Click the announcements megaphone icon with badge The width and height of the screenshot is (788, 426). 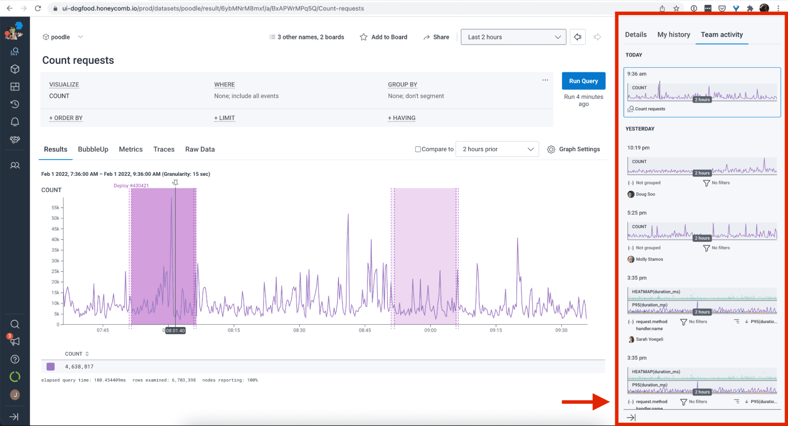(15, 341)
